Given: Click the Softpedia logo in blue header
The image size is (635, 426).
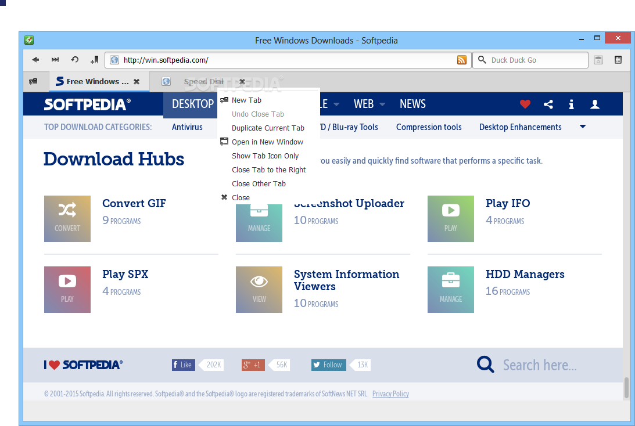Looking at the screenshot, I should pos(88,104).
